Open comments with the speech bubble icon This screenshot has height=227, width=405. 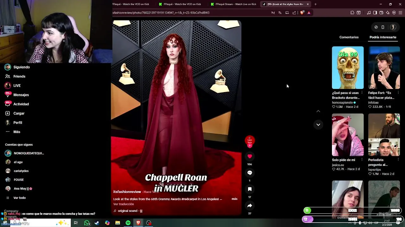tap(250, 172)
